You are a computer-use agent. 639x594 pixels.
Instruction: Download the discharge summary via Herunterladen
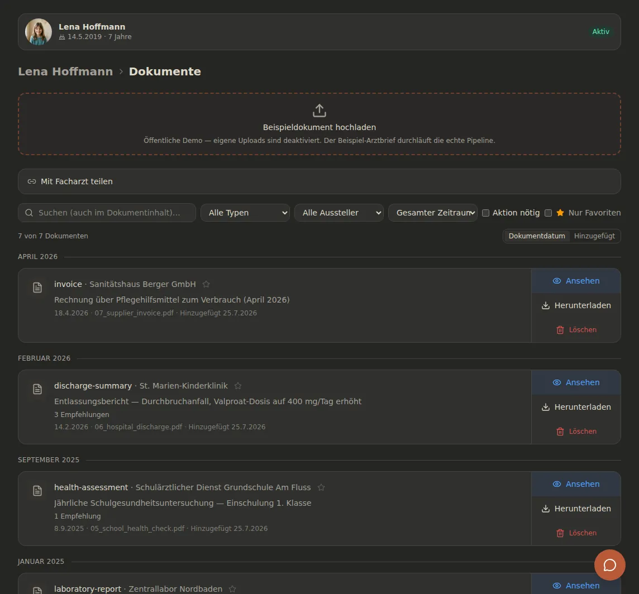click(x=576, y=406)
